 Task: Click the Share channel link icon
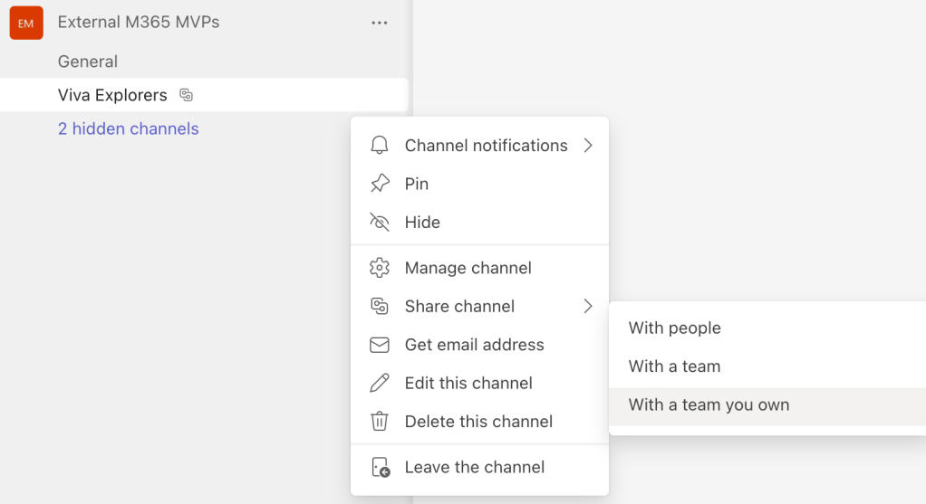tap(380, 307)
